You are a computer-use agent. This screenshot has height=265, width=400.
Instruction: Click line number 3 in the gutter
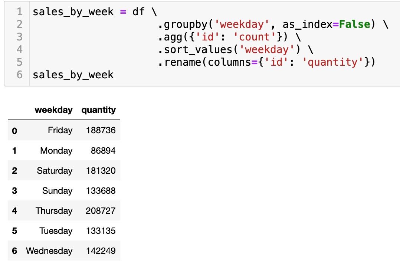point(20,37)
